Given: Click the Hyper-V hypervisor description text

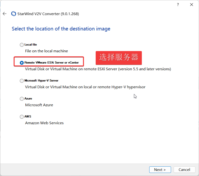Looking at the screenshot, I should pos(85,87).
